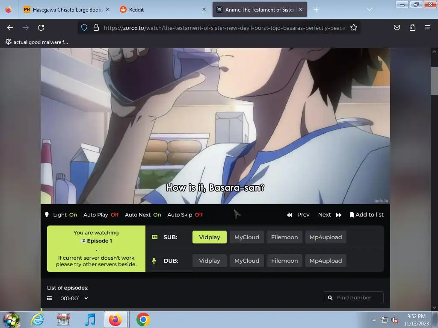Switch to the Hasegawa Chisato tab
Image resolution: width=438 pixels, height=328 pixels.
[66, 10]
